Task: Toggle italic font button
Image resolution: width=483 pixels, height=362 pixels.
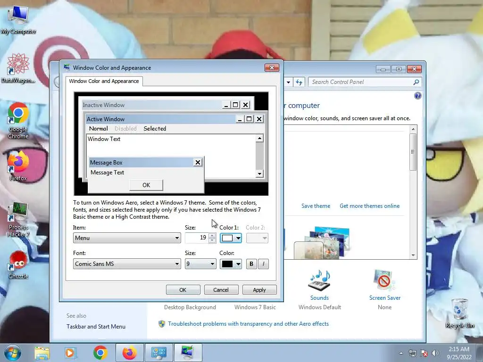Action: (263, 264)
